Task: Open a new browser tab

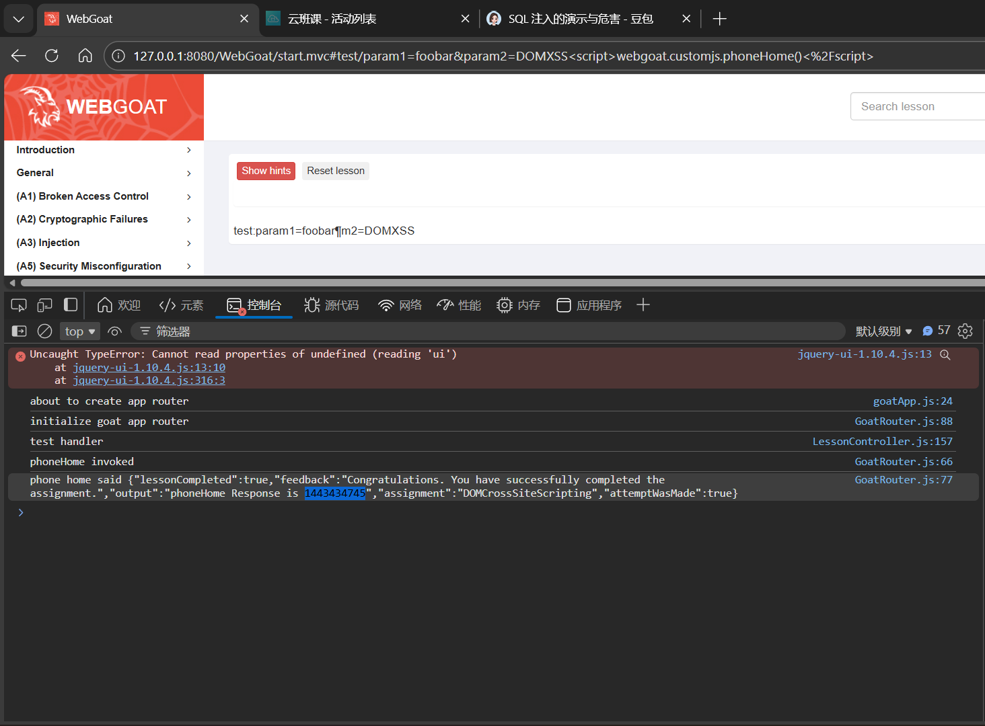Action: tap(719, 19)
